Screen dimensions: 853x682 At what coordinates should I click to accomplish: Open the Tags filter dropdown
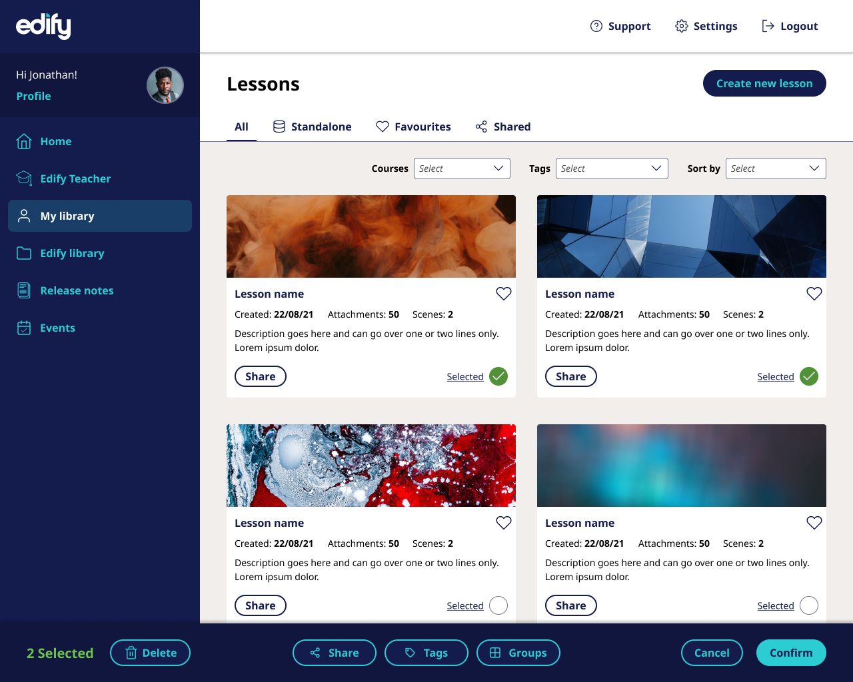(612, 169)
